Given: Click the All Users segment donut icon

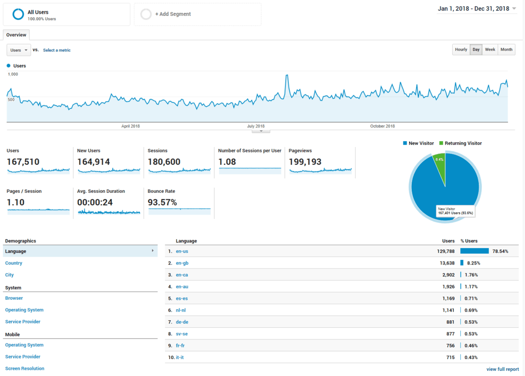Looking at the screenshot, I should tap(18, 14).
